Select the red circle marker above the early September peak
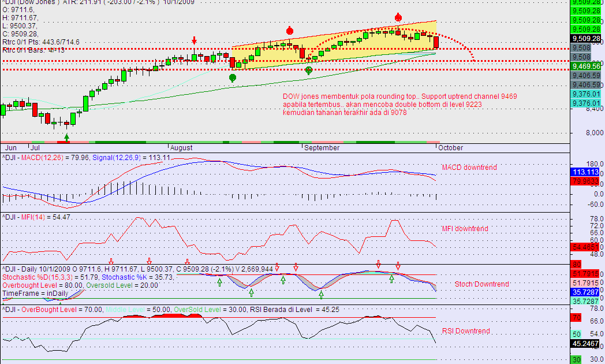Viewport: 605px width, 364px height. coord(290,31)
